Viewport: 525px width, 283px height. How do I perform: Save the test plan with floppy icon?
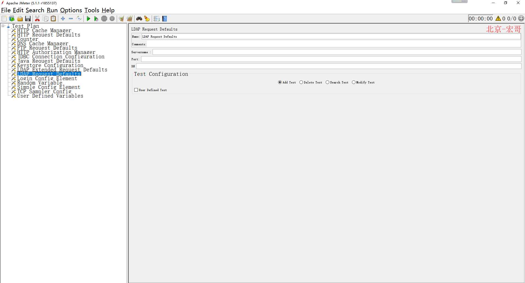tap(28, 19)
